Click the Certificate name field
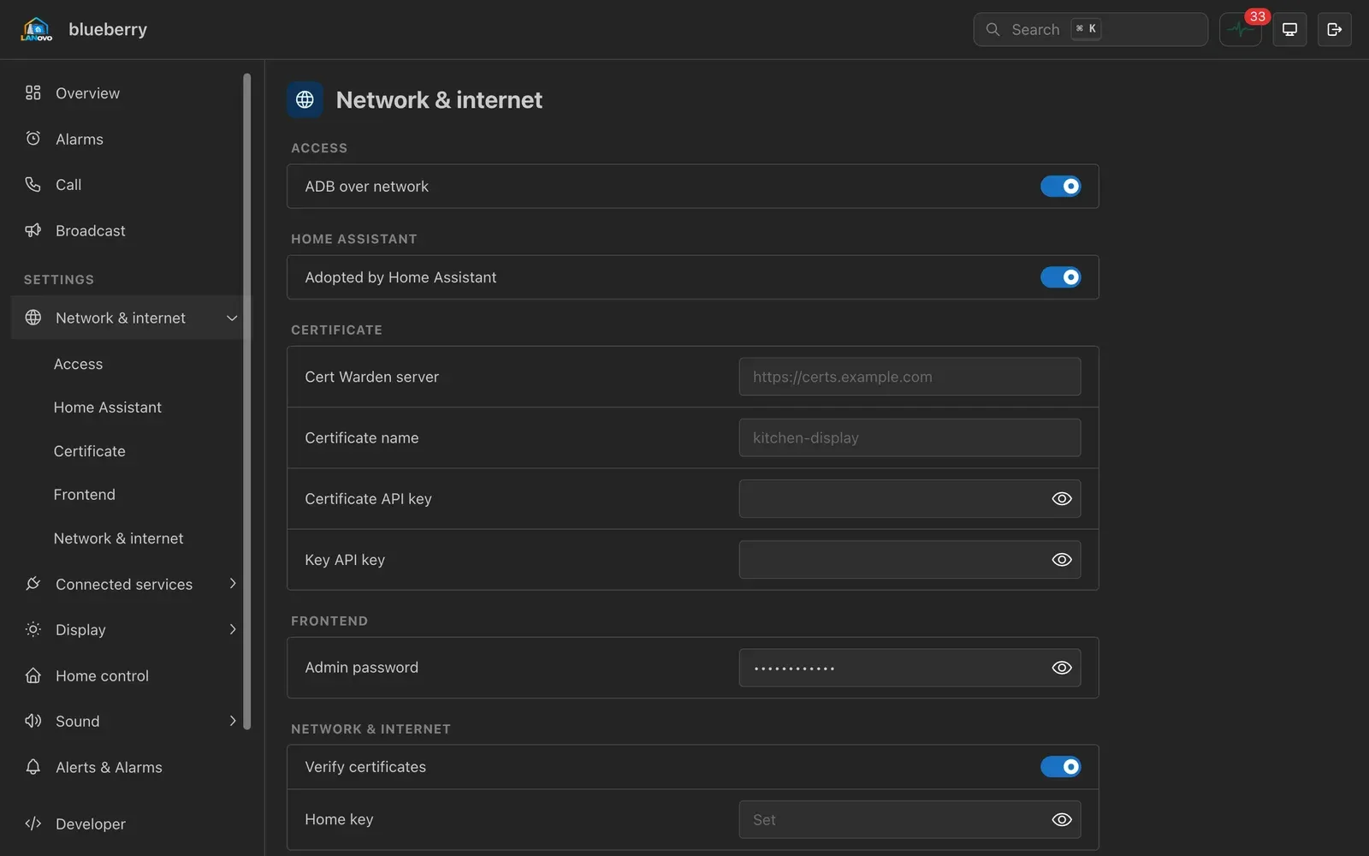The image size is (1369, 856). [x=910, y=437]
